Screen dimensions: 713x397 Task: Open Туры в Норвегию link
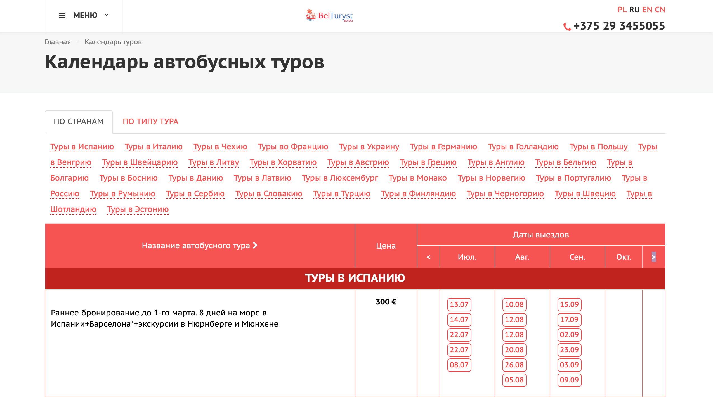pos(492,178)
